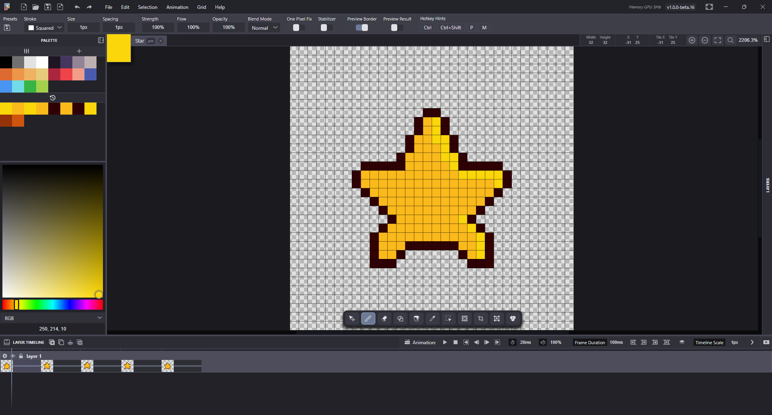Close the Star document tab
This screenshot has width=772, height=415.
160,41
